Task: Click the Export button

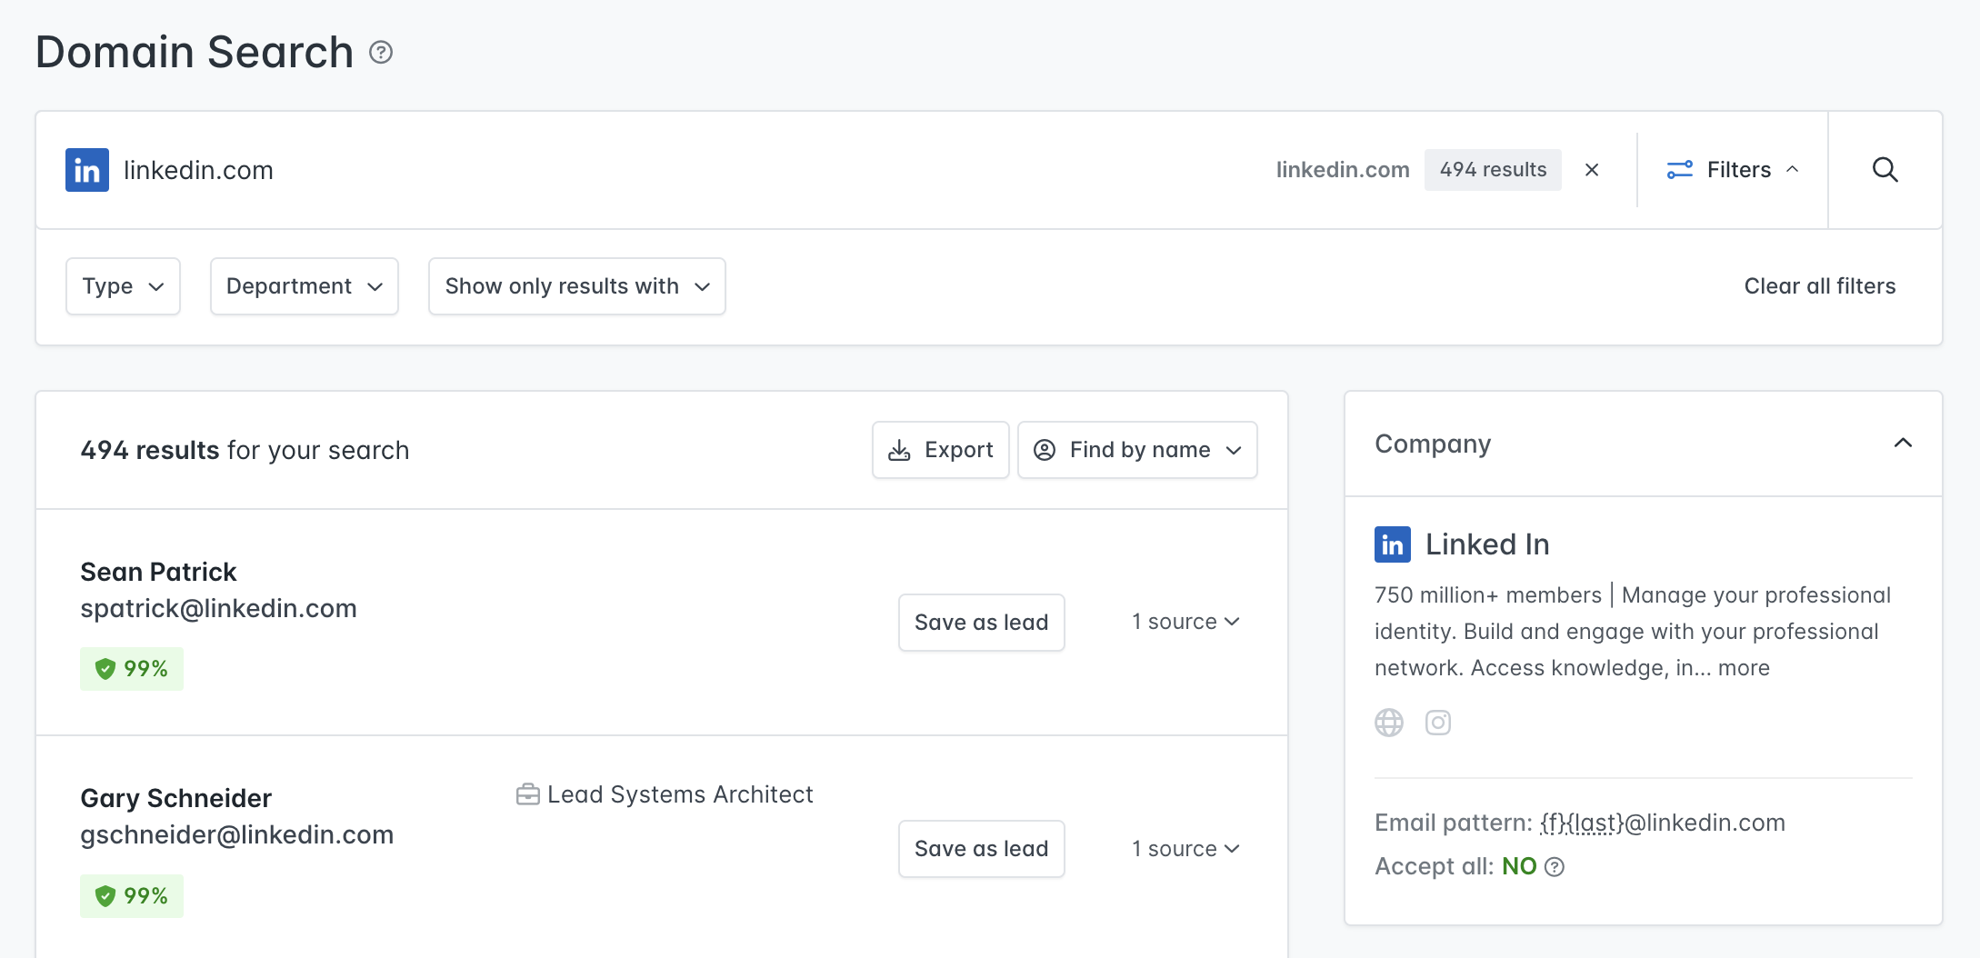Action: coord(941,450)
